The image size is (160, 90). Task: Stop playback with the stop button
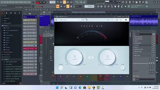[44, 2]
